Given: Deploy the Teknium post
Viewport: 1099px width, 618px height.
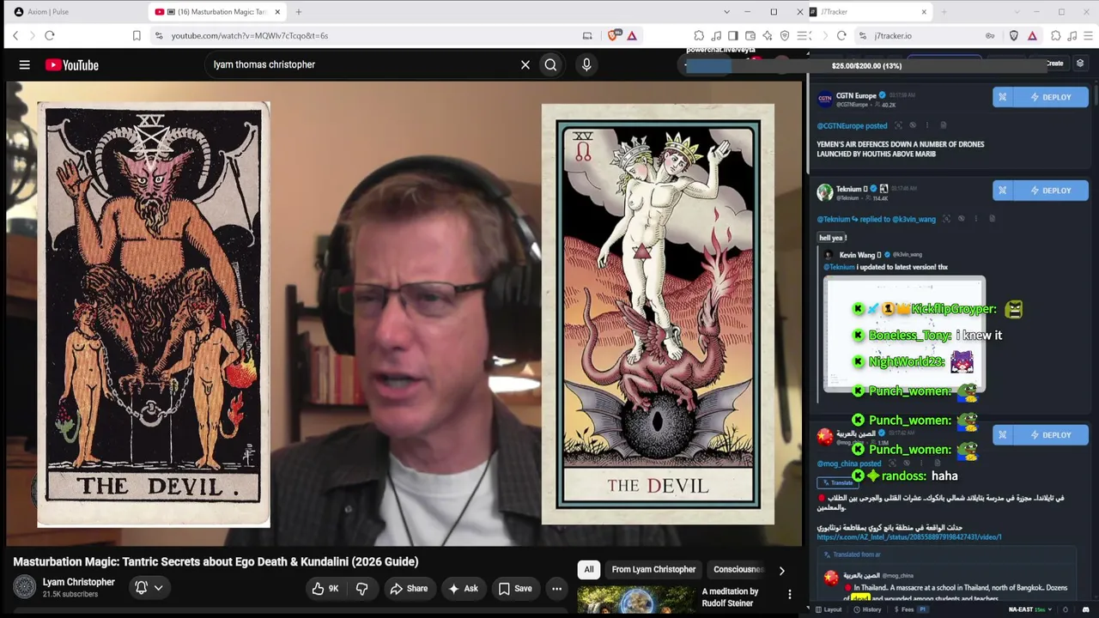Looking at the screenshot, I should click(x=1051, y=191).
